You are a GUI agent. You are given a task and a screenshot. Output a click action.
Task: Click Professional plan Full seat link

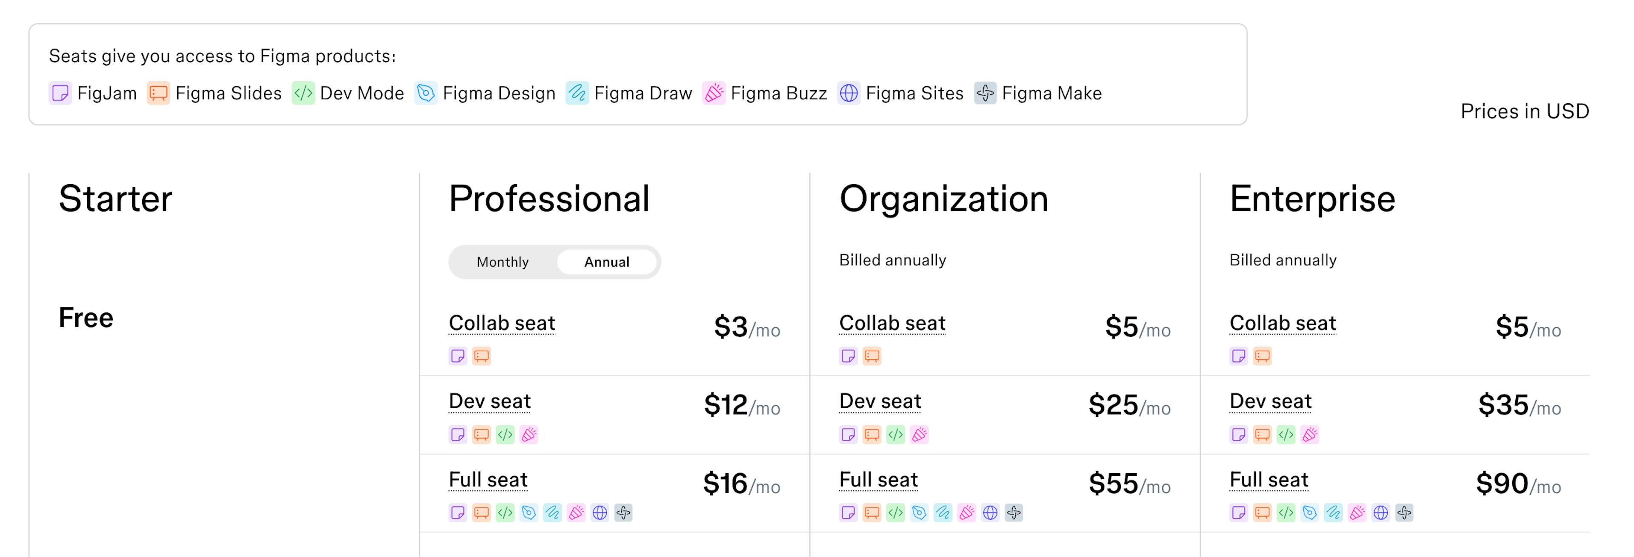coord(488,480)
